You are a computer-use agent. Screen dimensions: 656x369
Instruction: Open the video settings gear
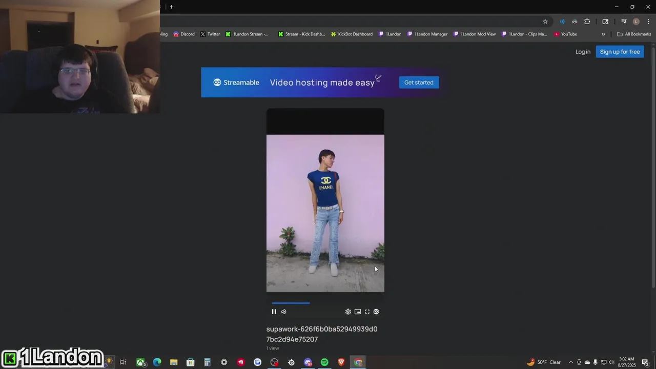(348, 312)
